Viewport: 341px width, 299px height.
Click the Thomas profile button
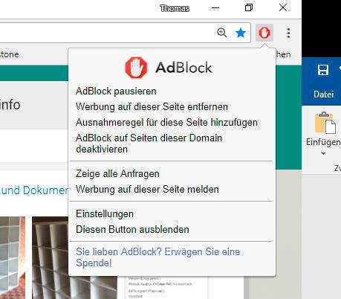point(175,8)
